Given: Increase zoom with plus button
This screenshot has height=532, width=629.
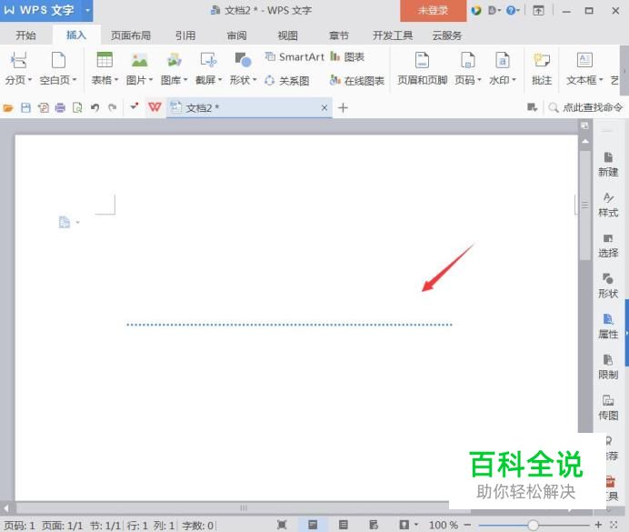Looking at the screenshot, I should click(x=598, y=525).
